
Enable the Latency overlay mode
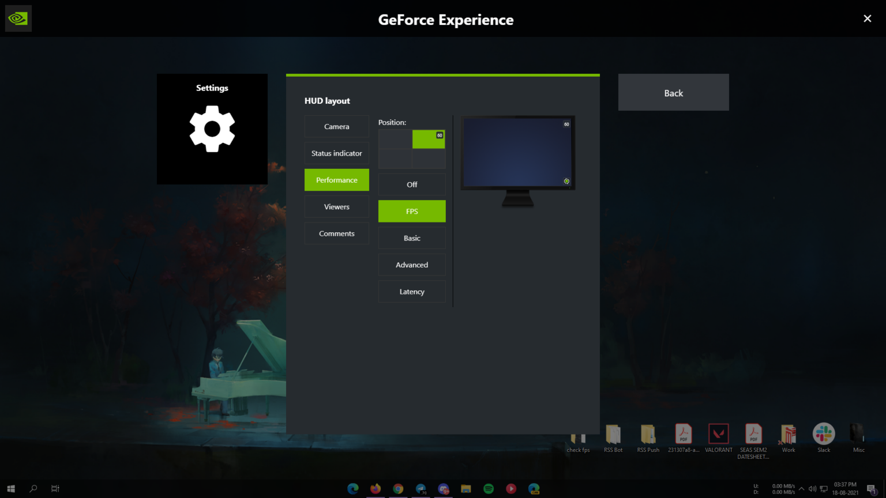click(x=411, y=291)
